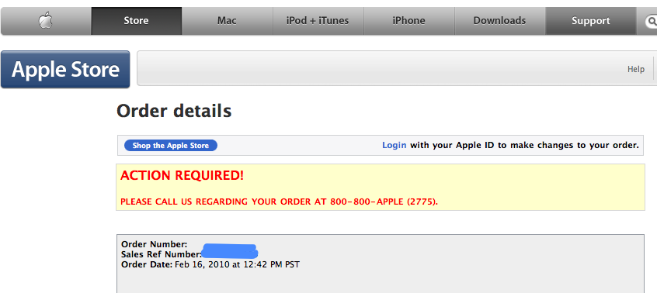Screen dimensions: 657x293
Task: Click the blue redacted order number area
Action: 230,251
